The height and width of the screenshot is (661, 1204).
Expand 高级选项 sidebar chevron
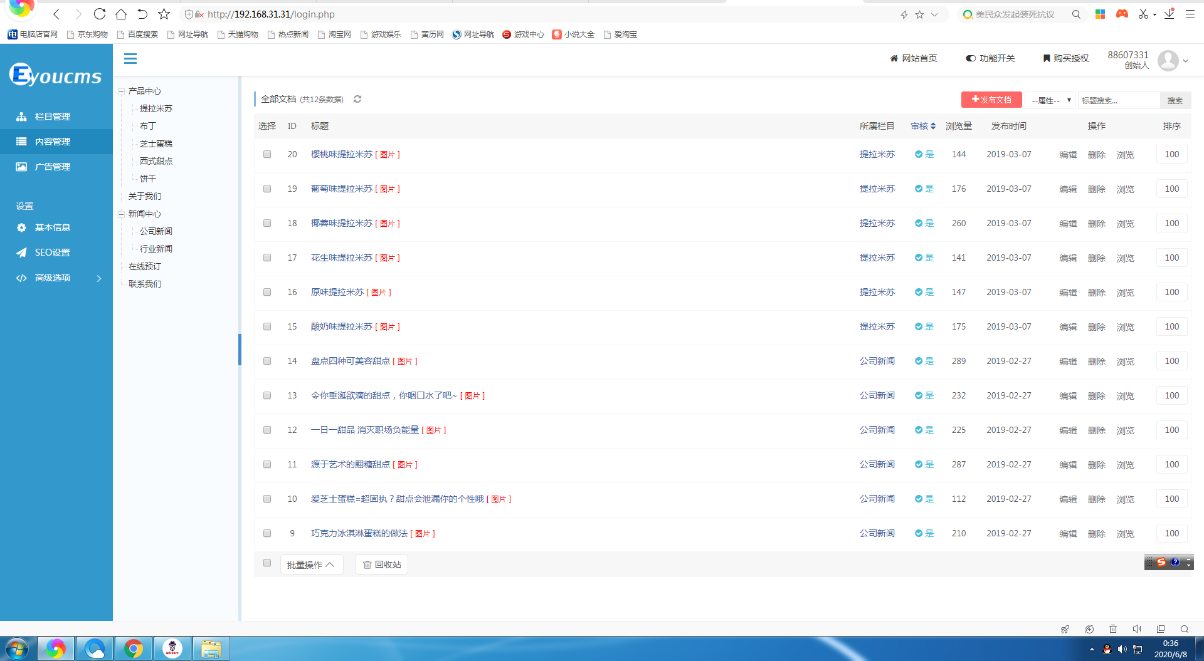click(x=99, y=278)
